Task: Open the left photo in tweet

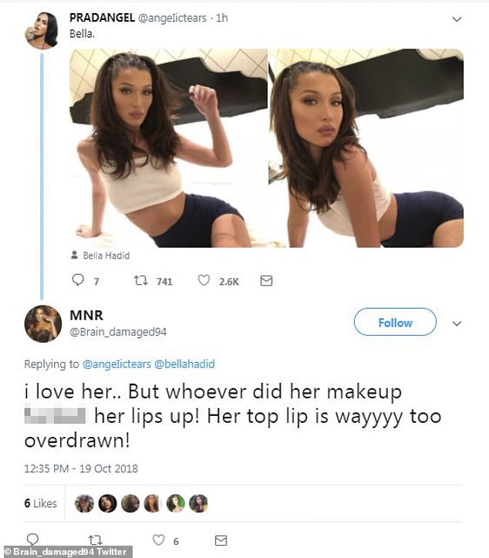Action: tap(168, 148)
